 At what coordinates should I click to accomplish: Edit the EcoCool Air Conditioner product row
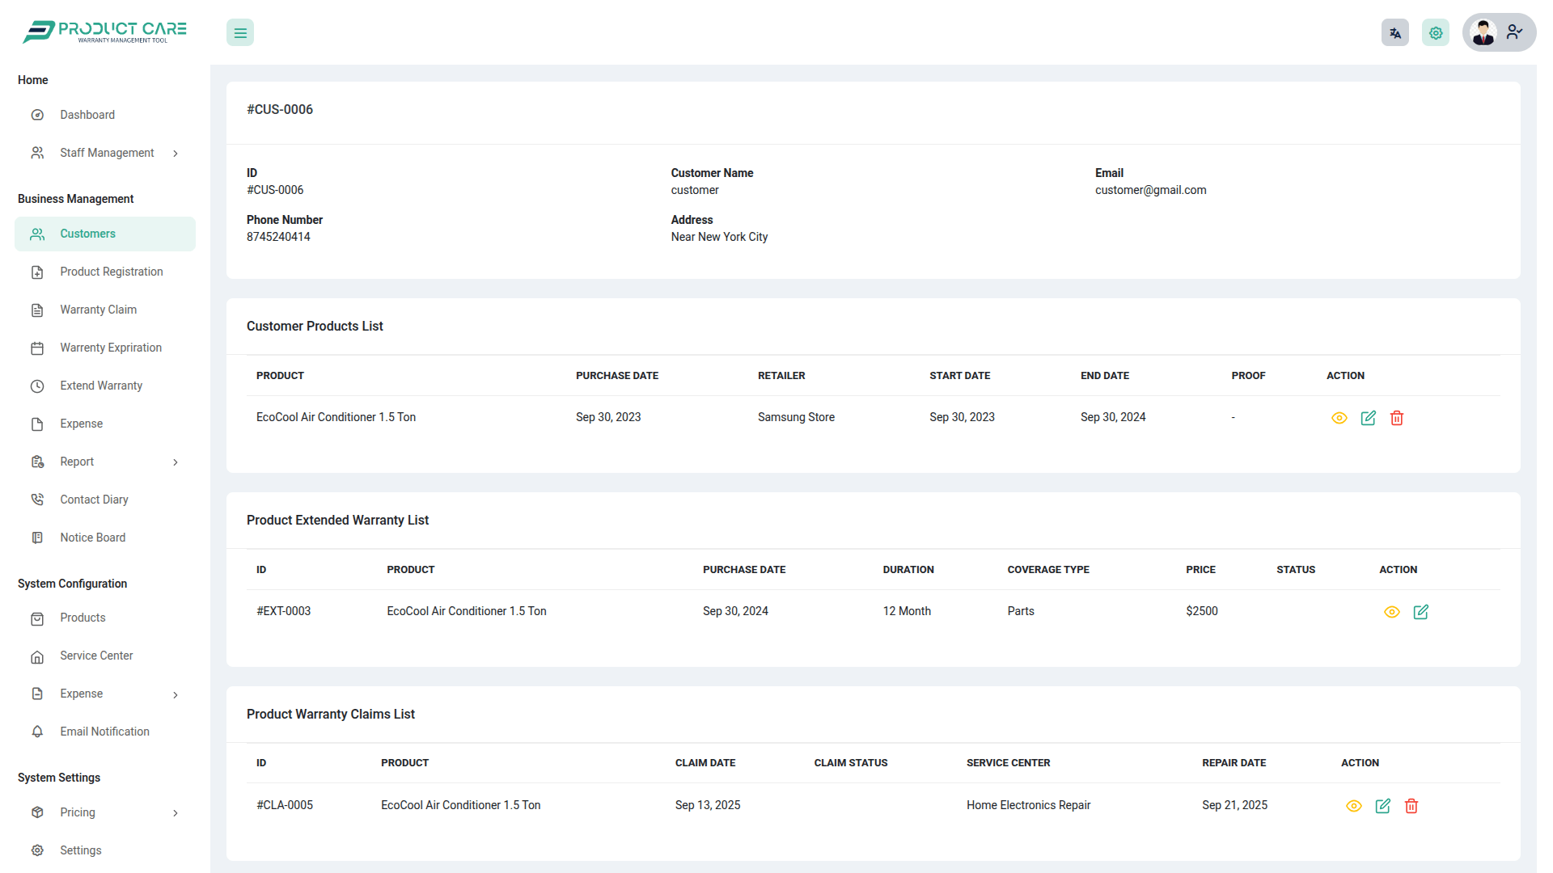(x=1368, y=418)
